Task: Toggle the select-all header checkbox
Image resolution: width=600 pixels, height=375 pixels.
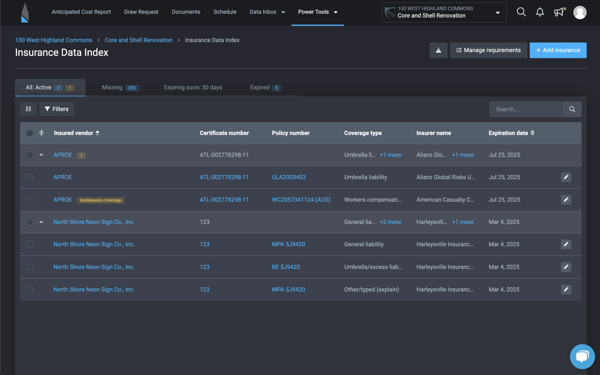Action: [x=30, y=133]
